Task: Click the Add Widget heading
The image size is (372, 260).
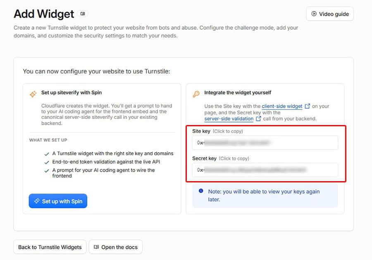Action: point(44,14)
